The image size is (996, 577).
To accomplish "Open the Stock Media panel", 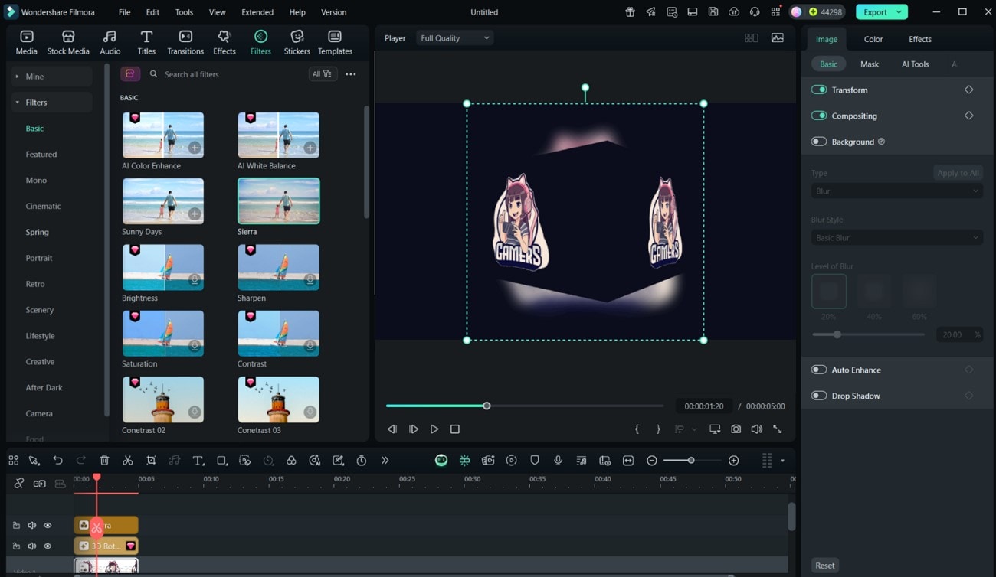I will pyautogui.click(x=68, y=42).
